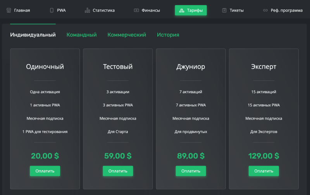Click the 20,00 $ price
The height and width of the screenshot is (195, 310).
coord(45,156)
